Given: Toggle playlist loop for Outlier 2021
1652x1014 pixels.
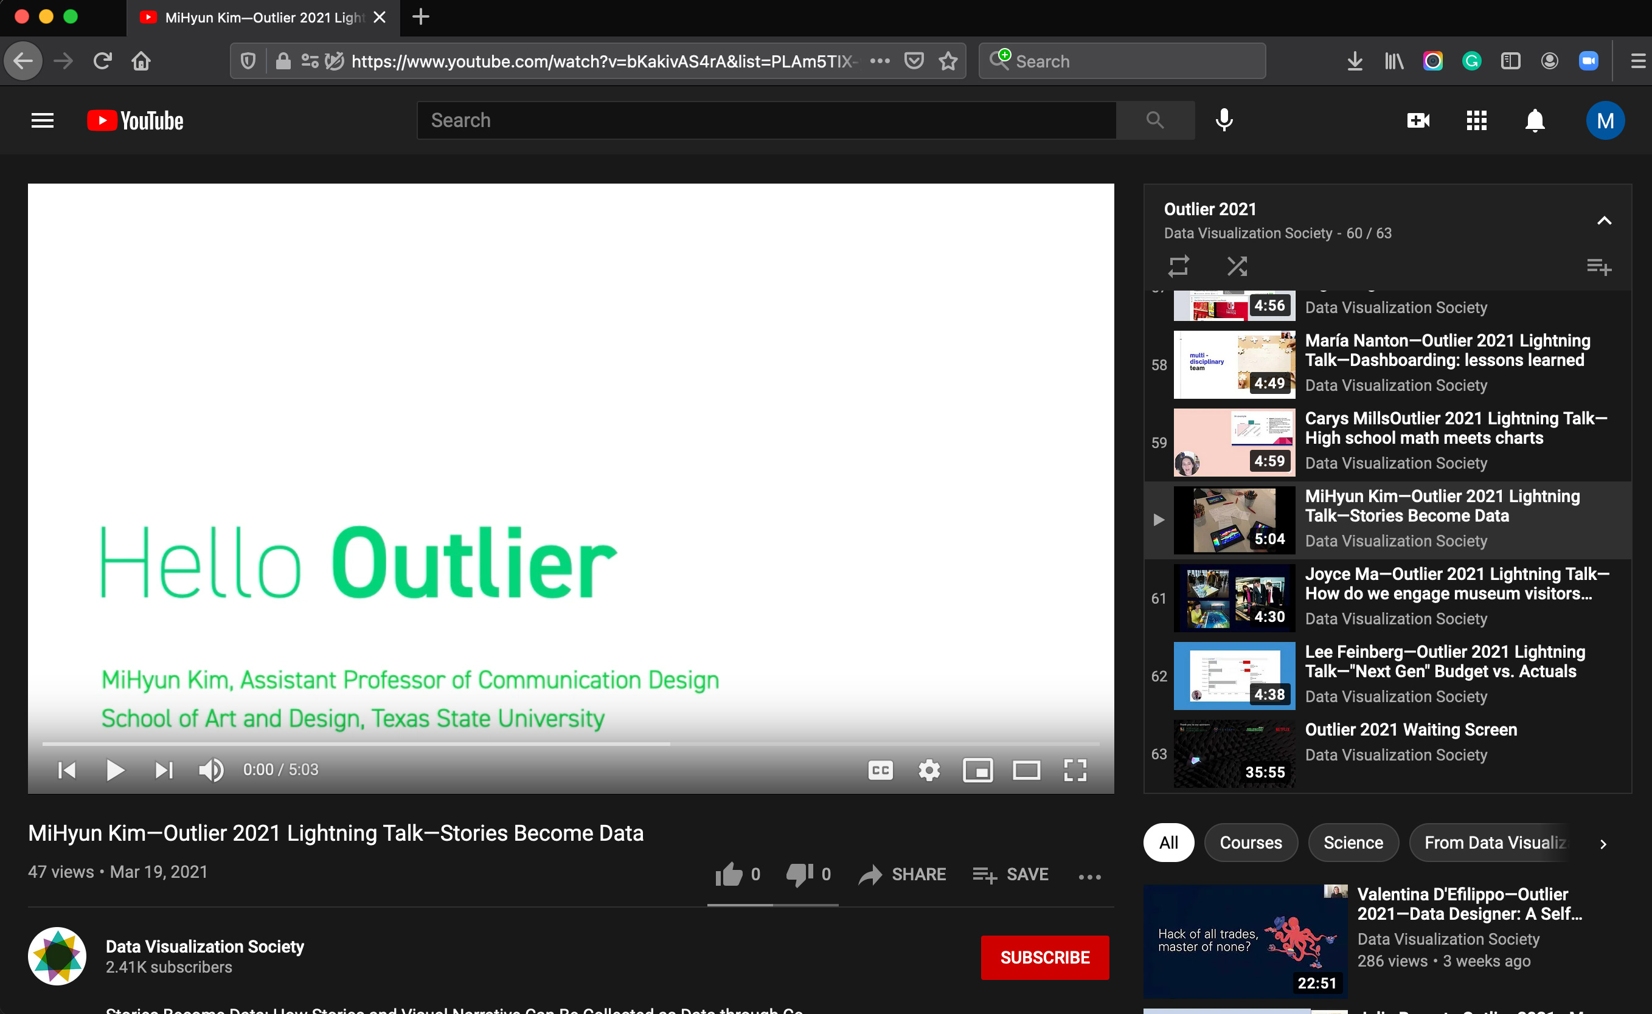Looking at the screenshot, I should click(1179, 266).
